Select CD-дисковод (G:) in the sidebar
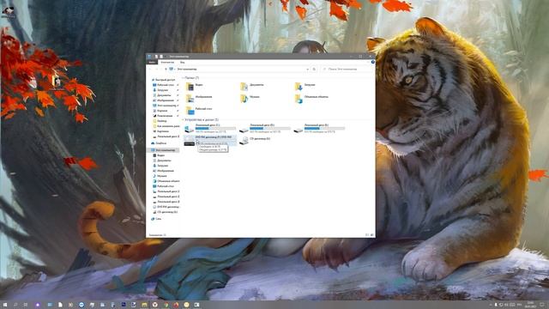This screenshot has width=549, height=309. 166,212
